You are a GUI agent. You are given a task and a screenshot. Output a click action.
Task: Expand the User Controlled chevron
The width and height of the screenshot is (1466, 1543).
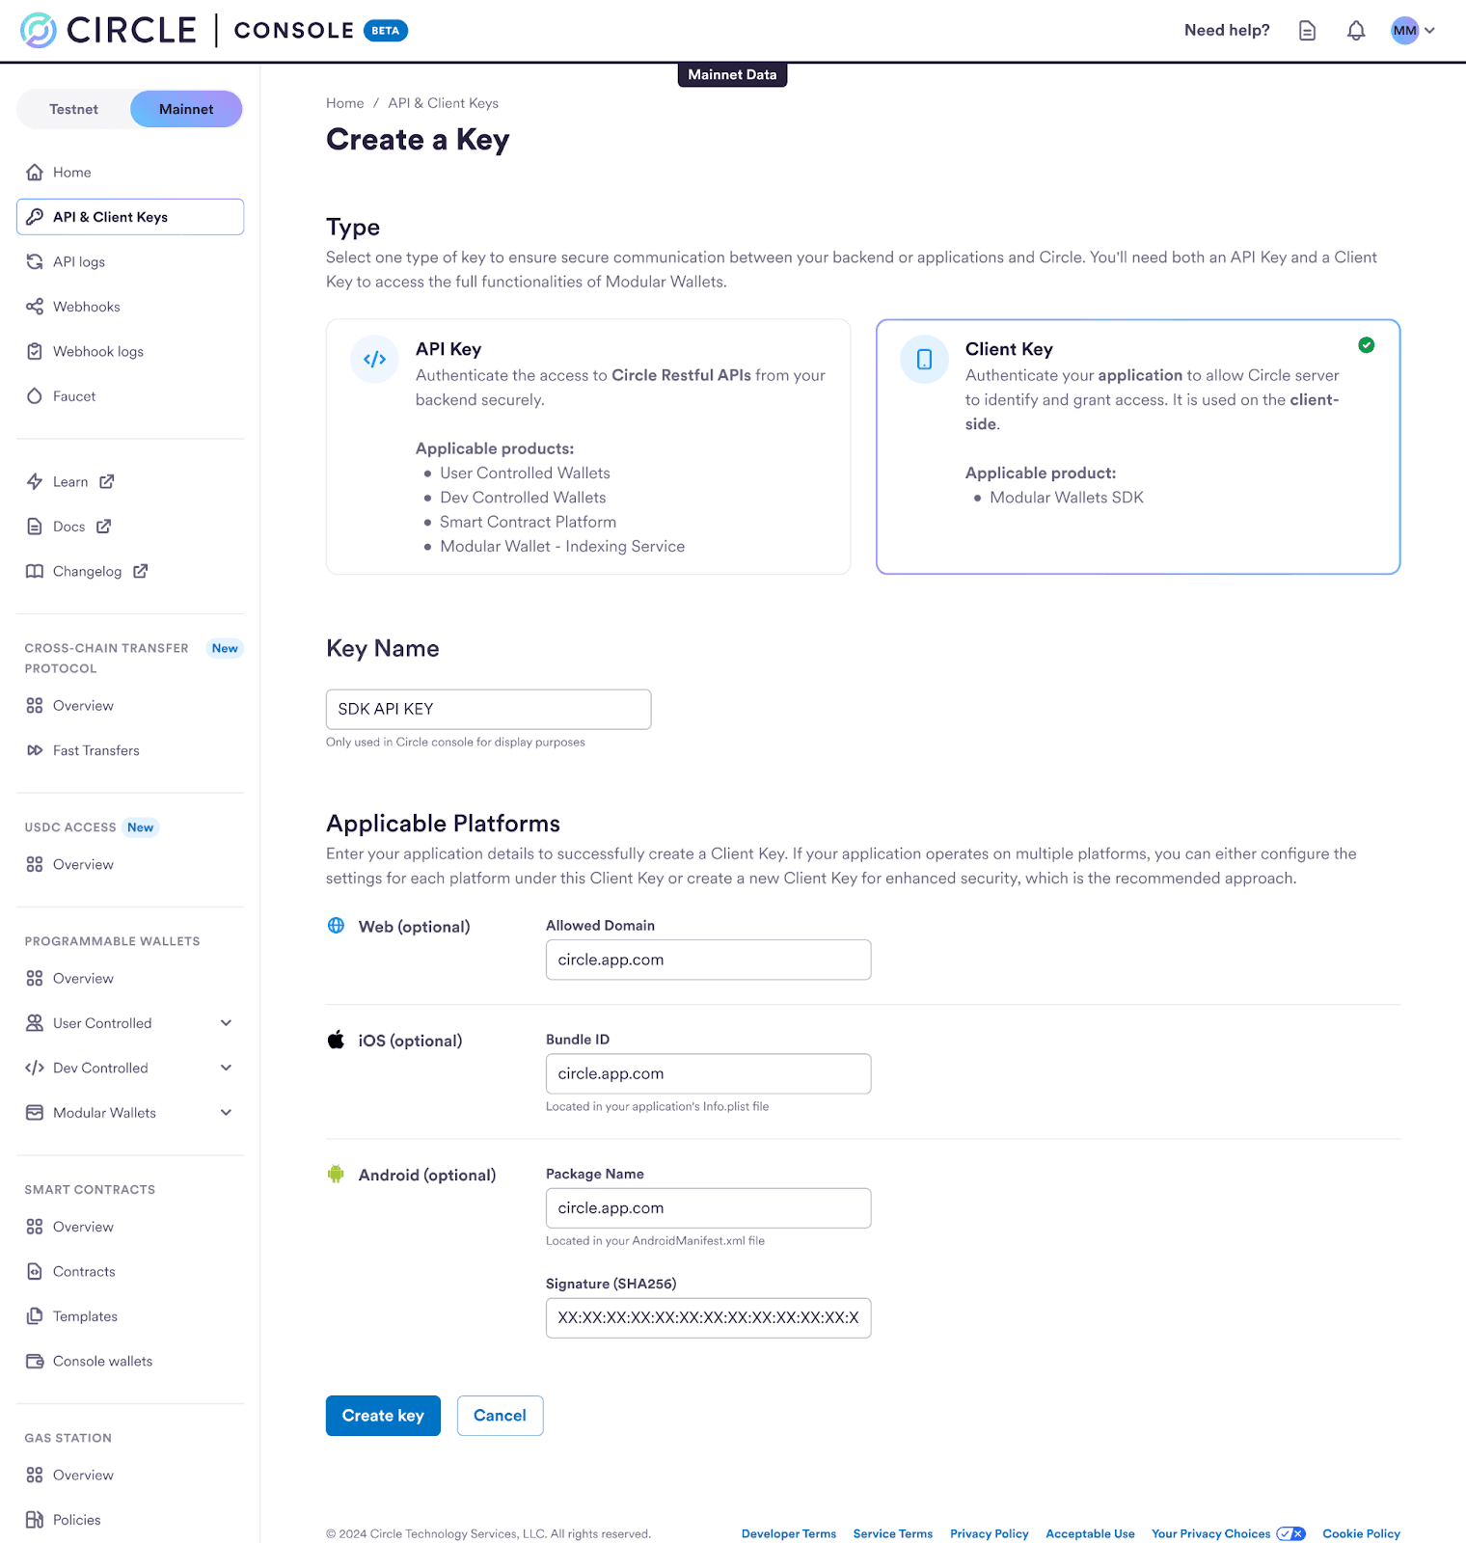coord(226,1023)
